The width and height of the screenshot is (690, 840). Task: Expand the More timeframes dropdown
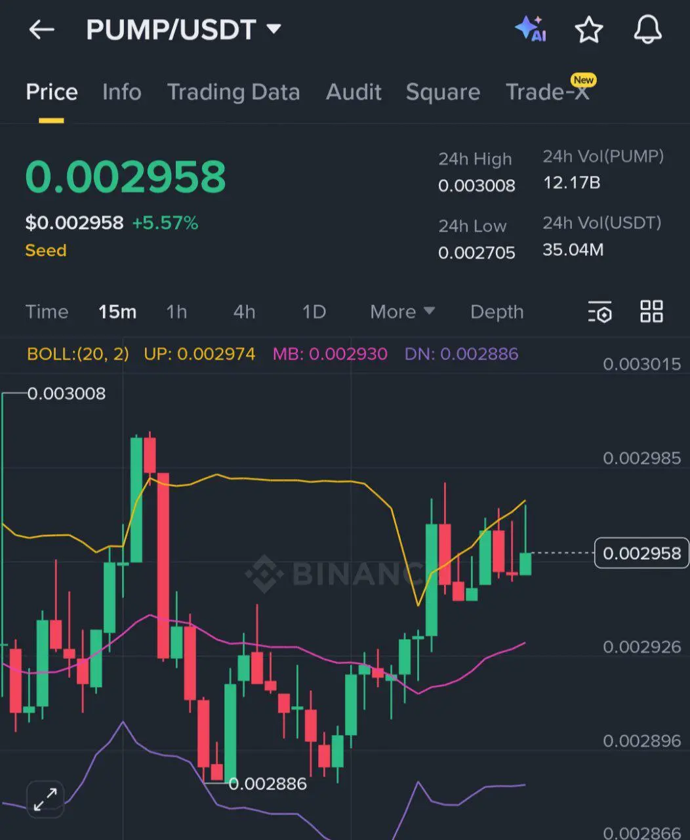(402, 312)
